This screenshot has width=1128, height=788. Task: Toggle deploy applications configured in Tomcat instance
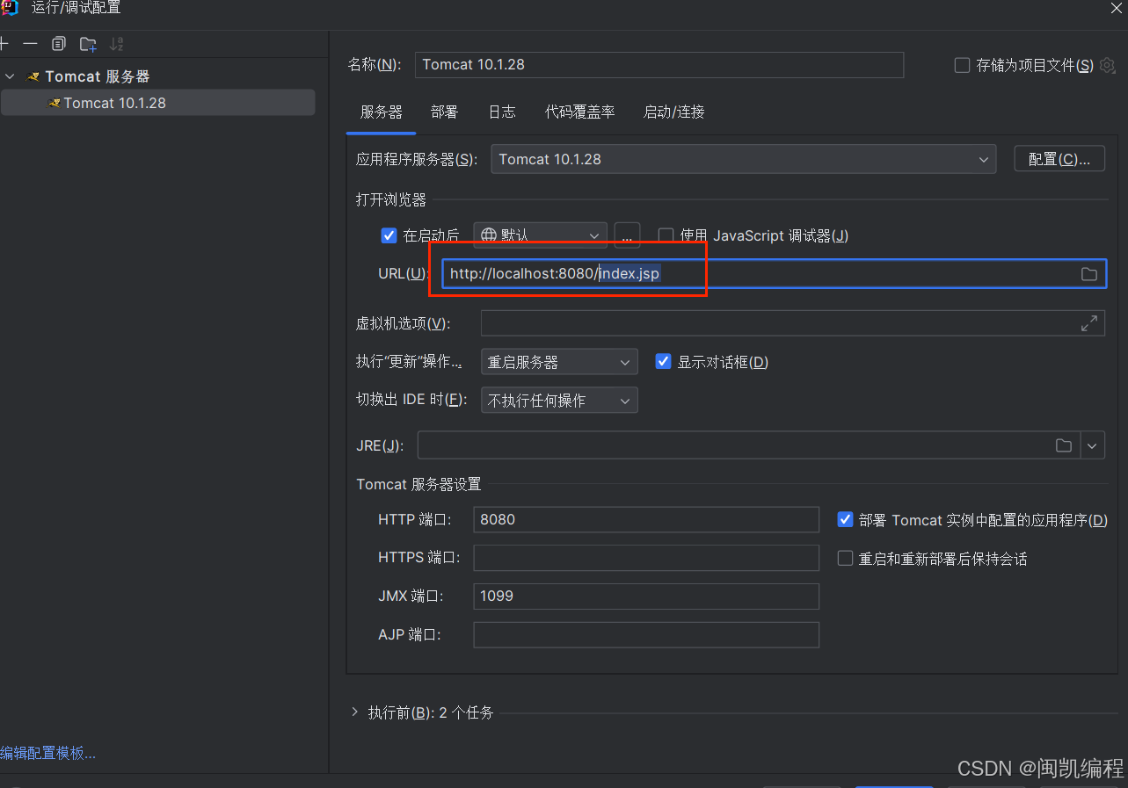[845, 520]
